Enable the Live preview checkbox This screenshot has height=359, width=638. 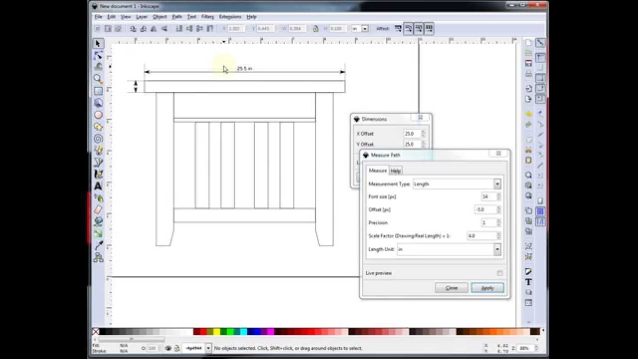[499, 273]
